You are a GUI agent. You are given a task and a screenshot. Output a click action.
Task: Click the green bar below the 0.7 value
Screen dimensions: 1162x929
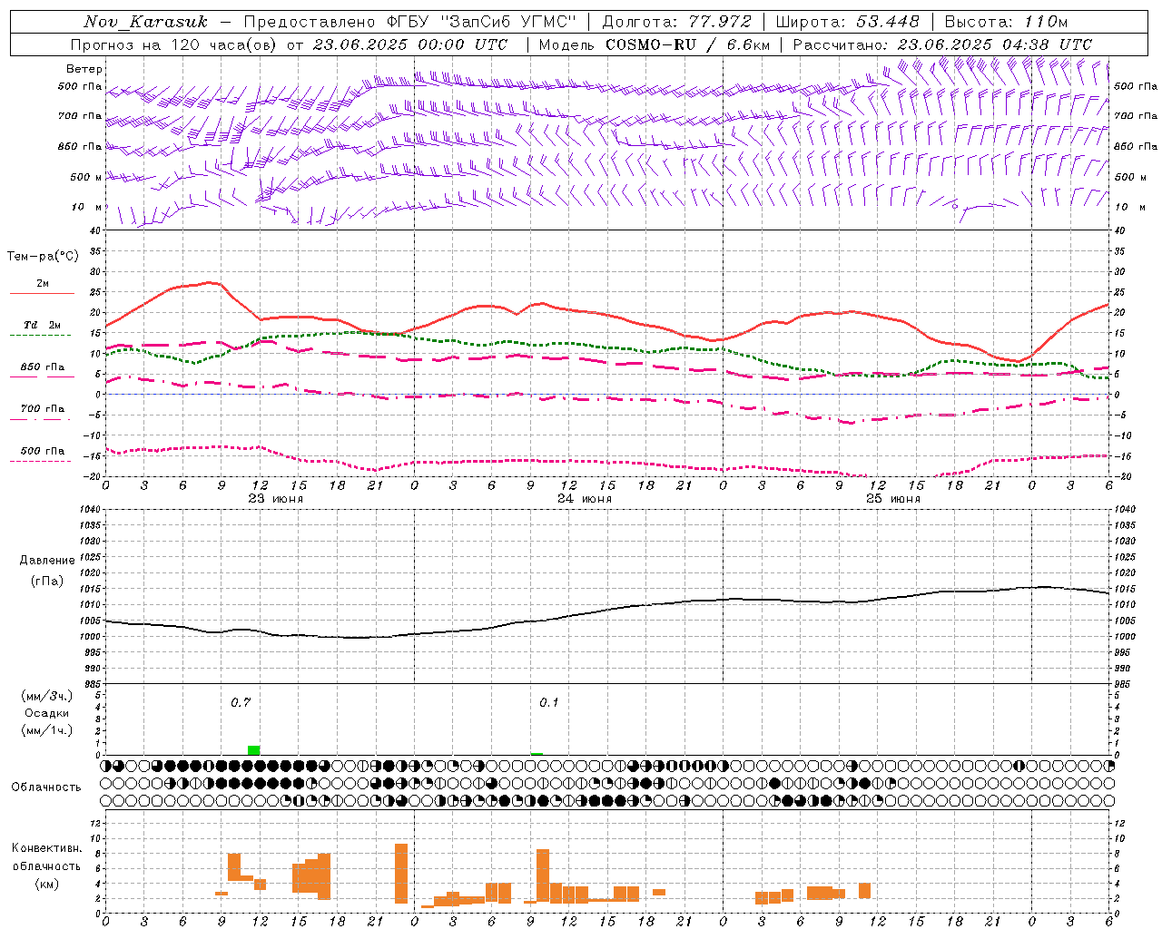tap(253, 750)
